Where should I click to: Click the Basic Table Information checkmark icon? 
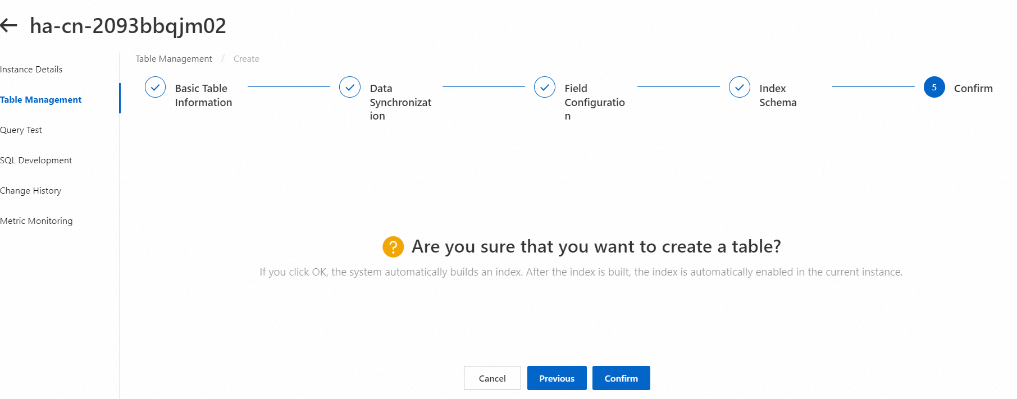pyautogui.click(x=155, y=87)
